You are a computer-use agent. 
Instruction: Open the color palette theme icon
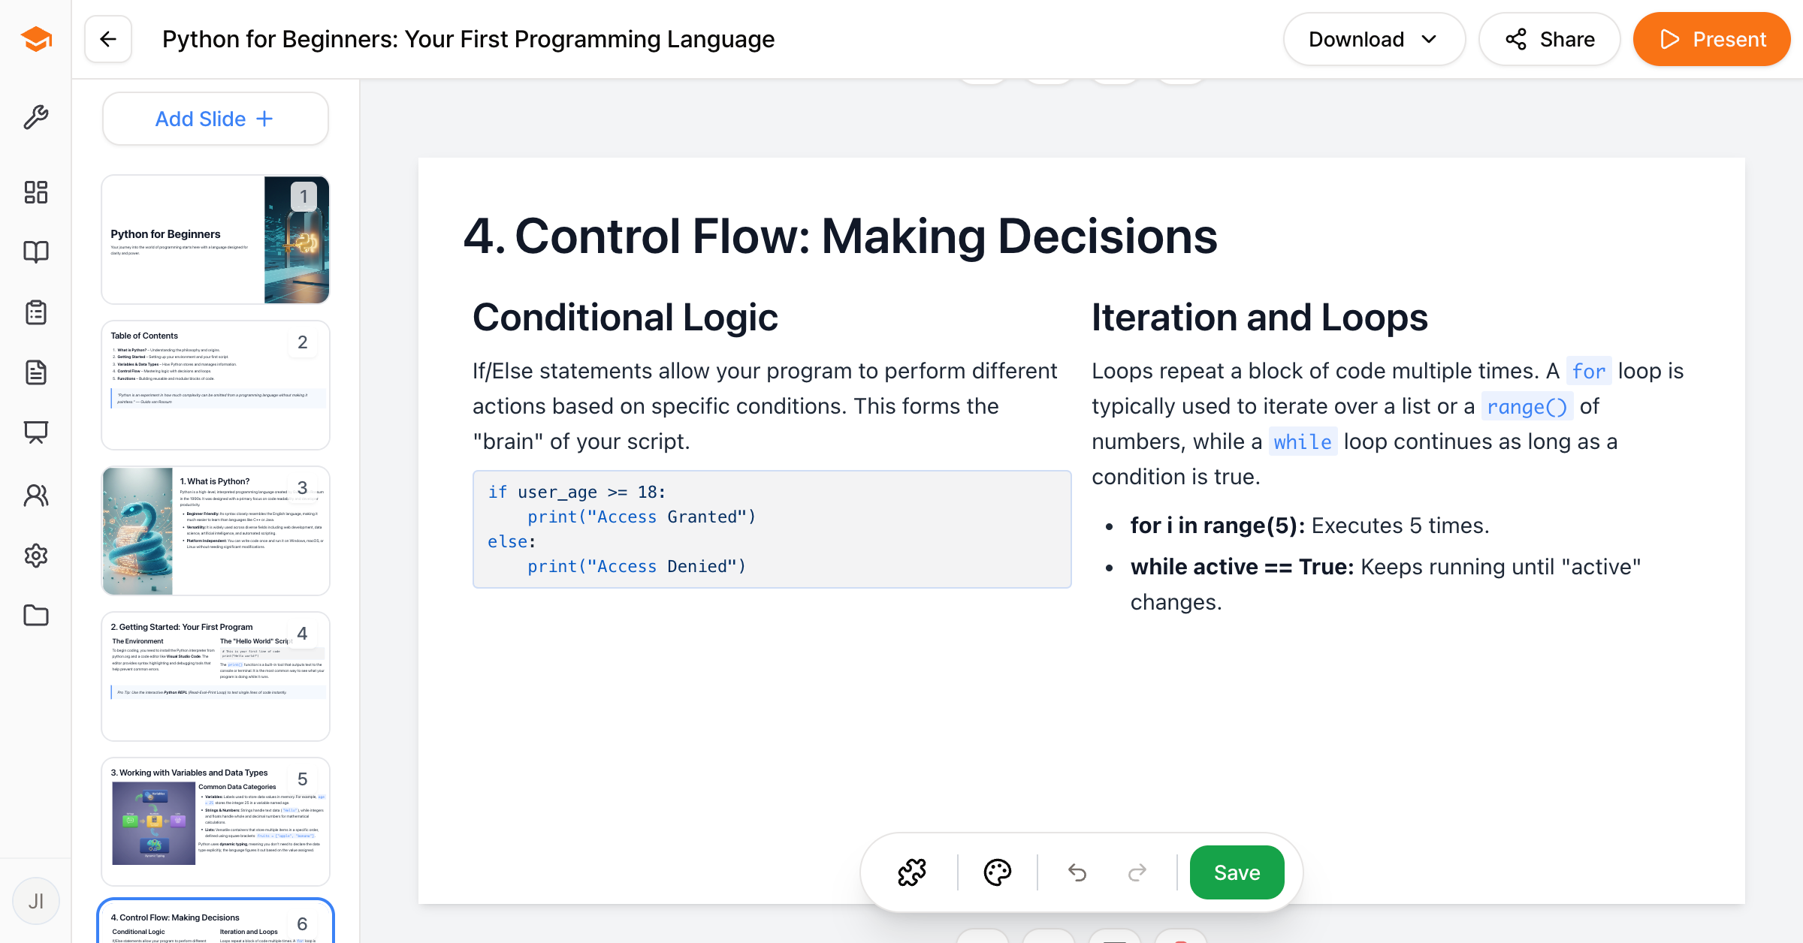tap(998, 872)
